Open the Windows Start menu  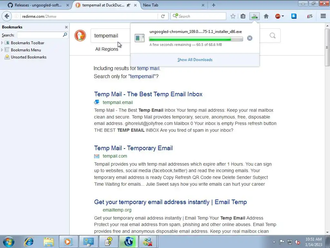click(9, 242)
